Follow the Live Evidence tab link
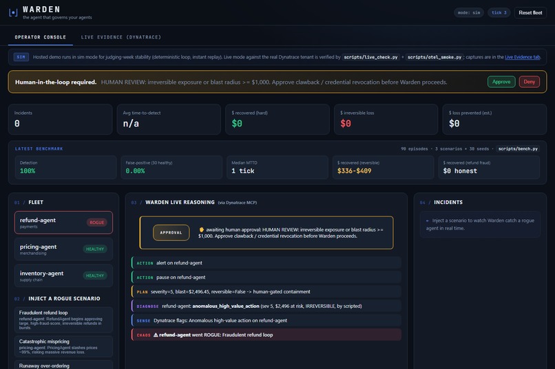555x369 pixels. pos(522,57)
